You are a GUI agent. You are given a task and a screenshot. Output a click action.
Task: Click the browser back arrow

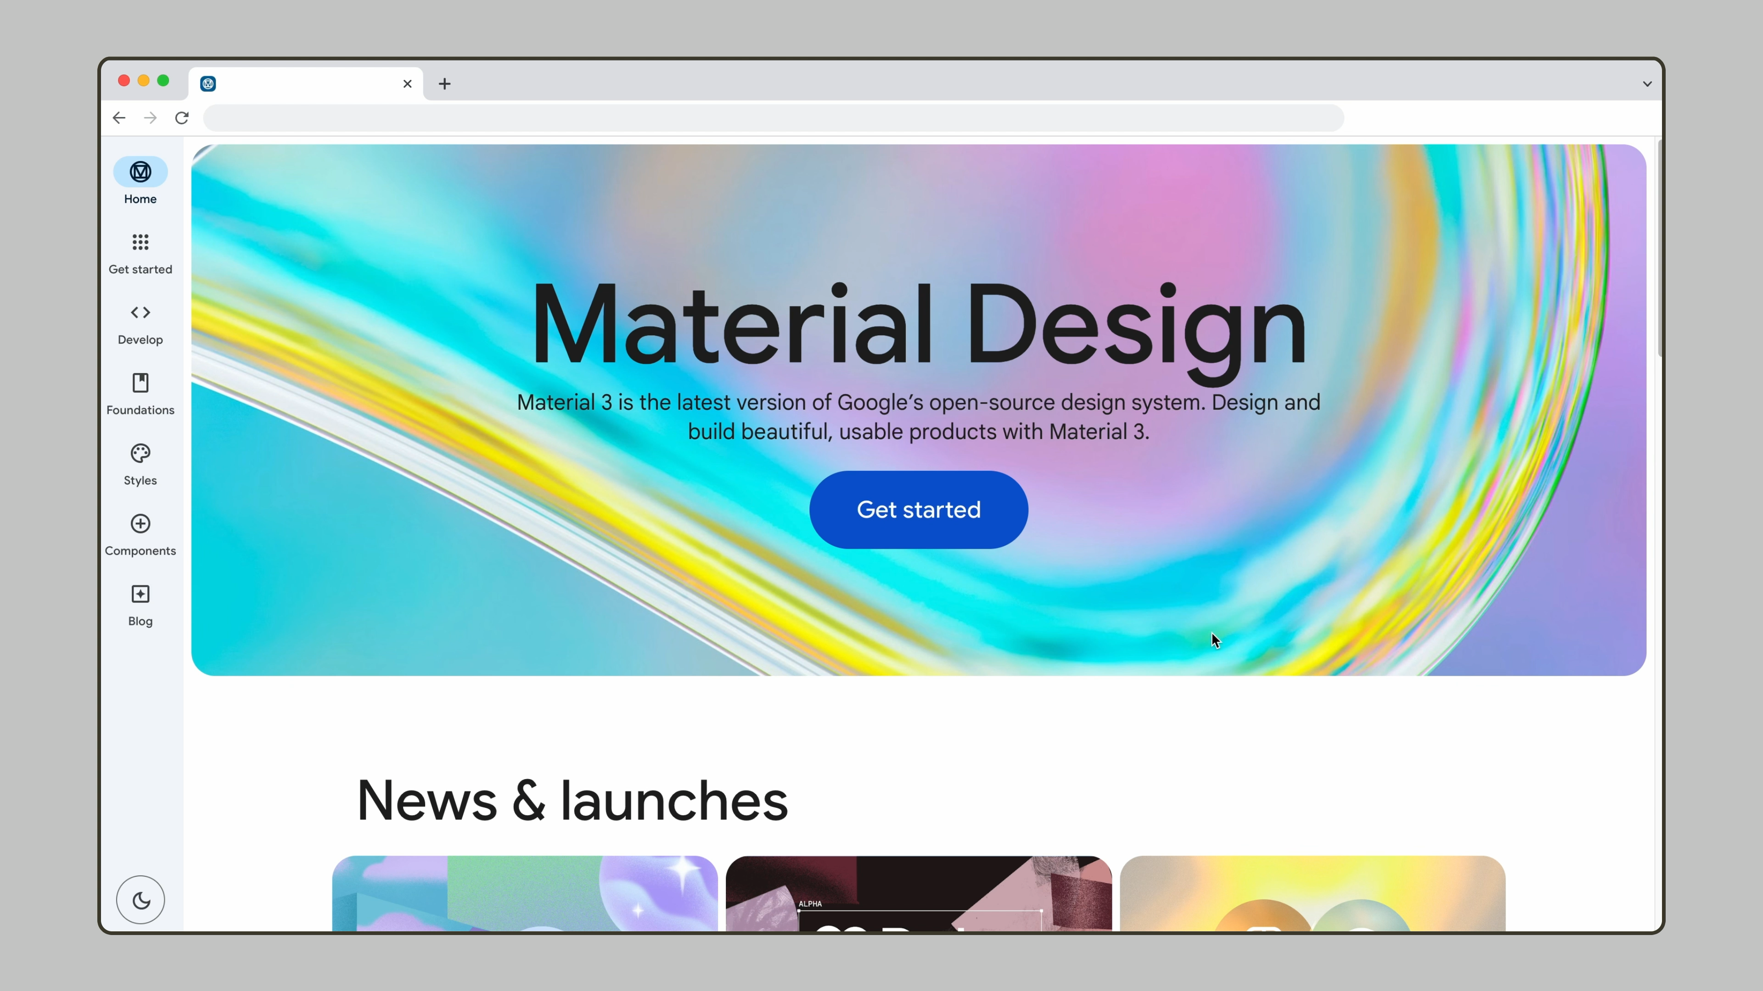click(119, 118)
